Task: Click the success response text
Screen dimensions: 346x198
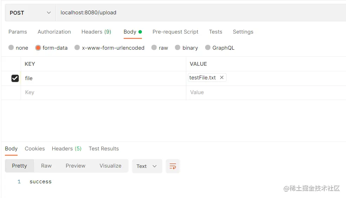Action: pos(41,182)
